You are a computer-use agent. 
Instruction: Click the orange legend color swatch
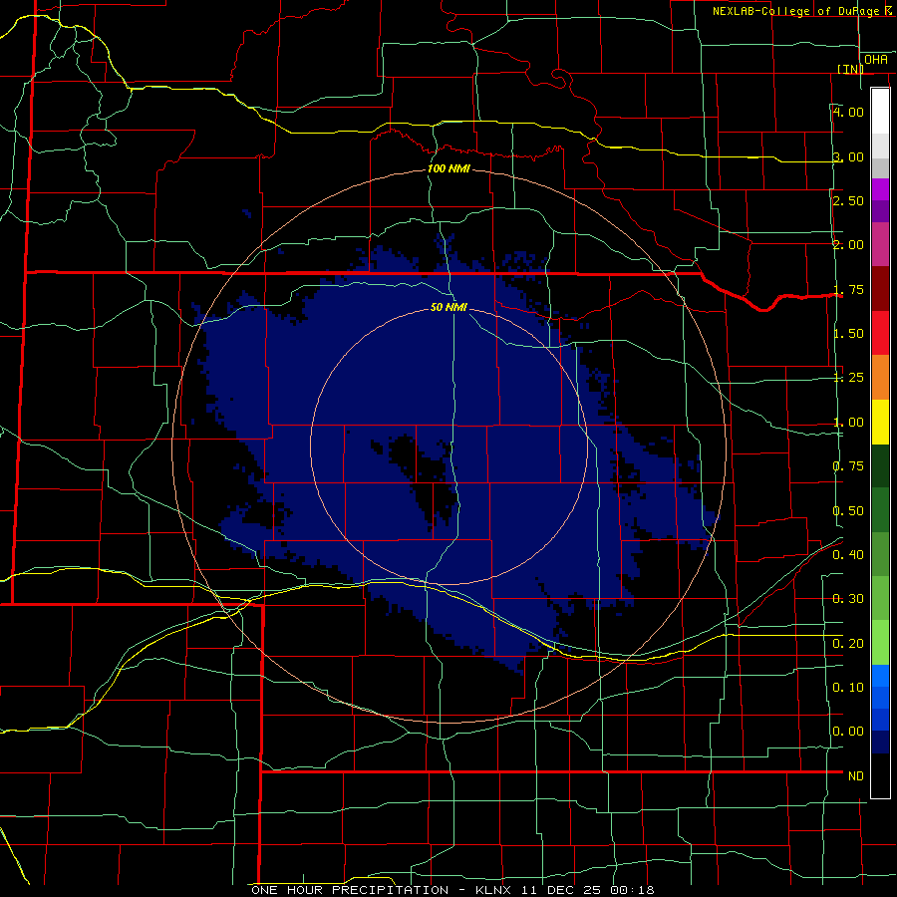click(x=880, y=377)
